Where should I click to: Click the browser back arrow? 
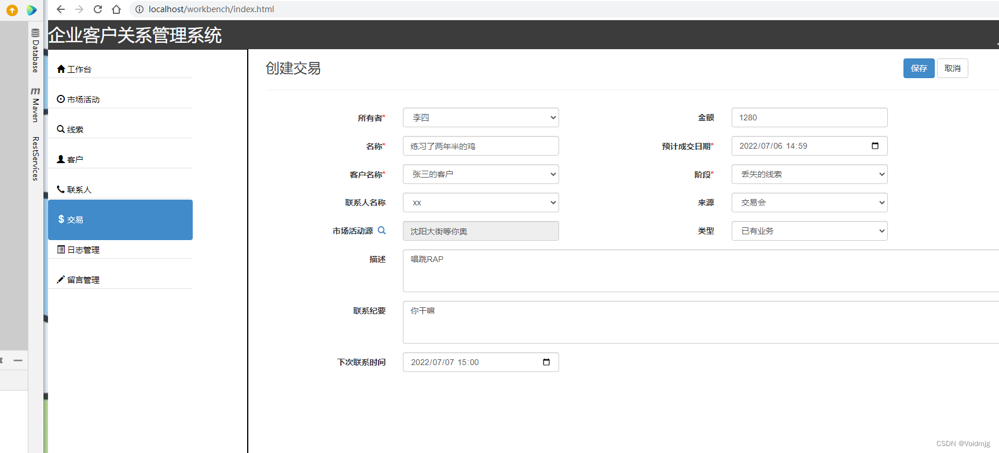tap(61, 9)
